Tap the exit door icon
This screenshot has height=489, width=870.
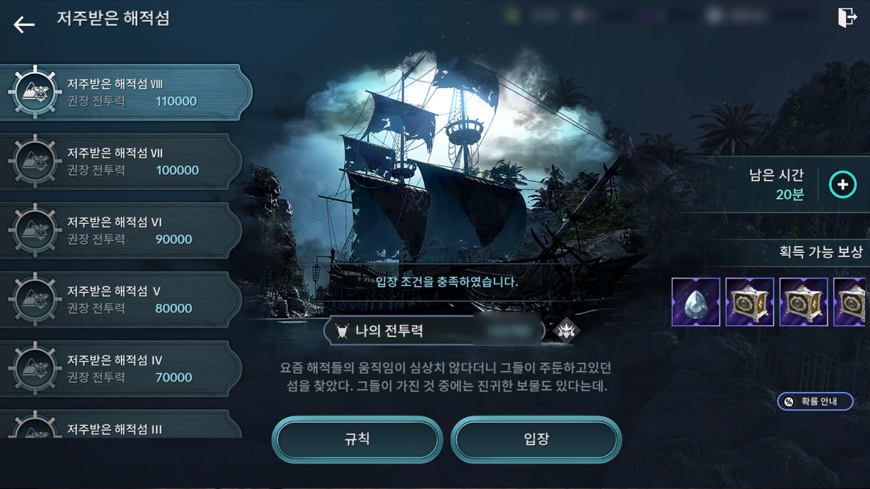click(x=847, y=18)
